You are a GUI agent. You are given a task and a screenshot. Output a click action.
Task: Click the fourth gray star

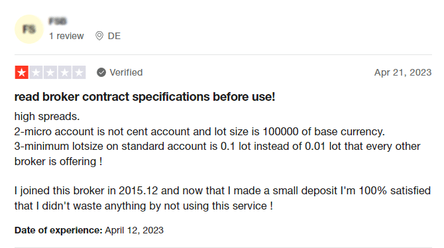pyautogui.click(x=64, y=72)
